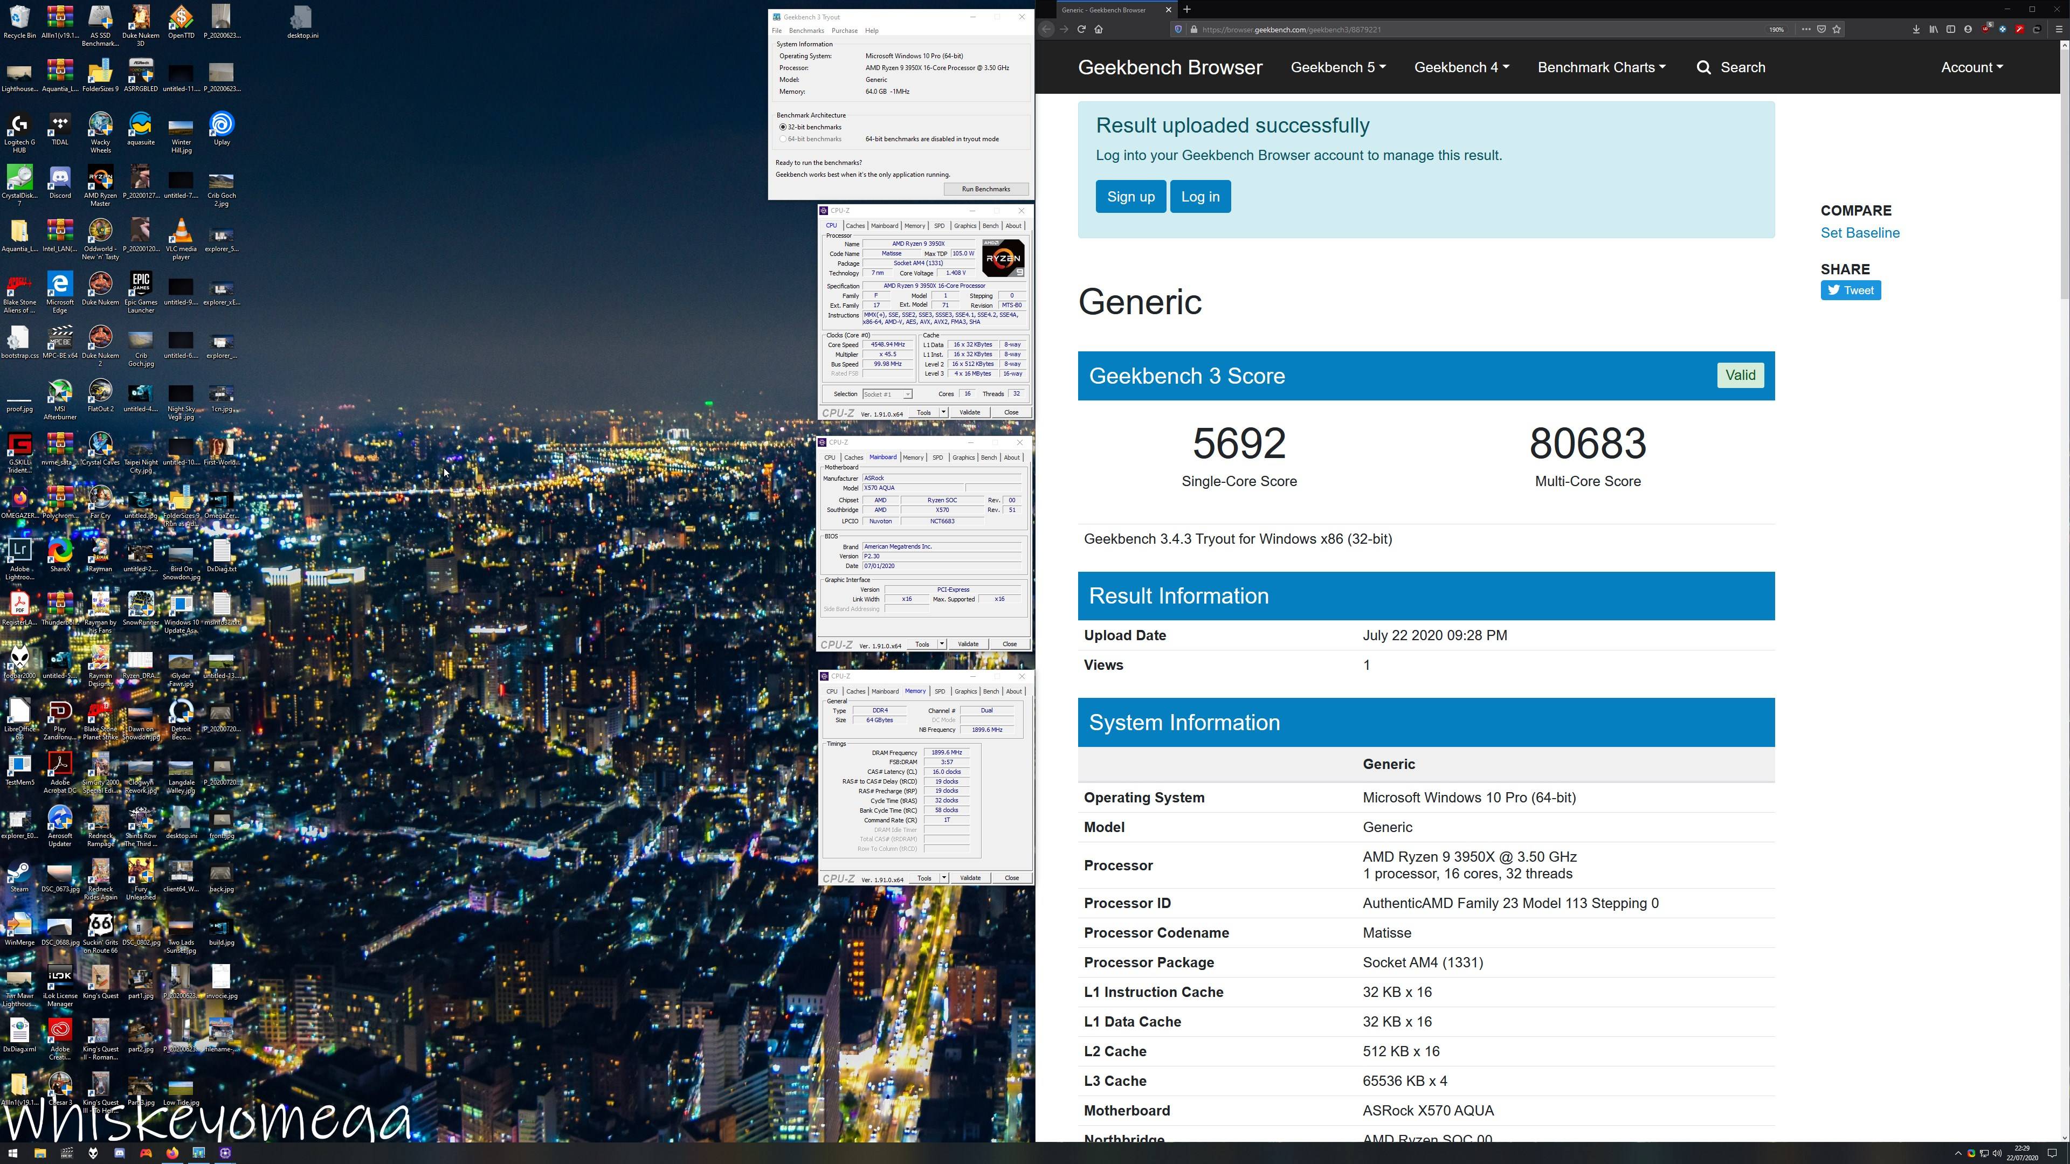The height and width of the screenshot is (1164, 2070).
Task: Save page to Pocket
Action: pyautogui.click(x=1821, y=29)
